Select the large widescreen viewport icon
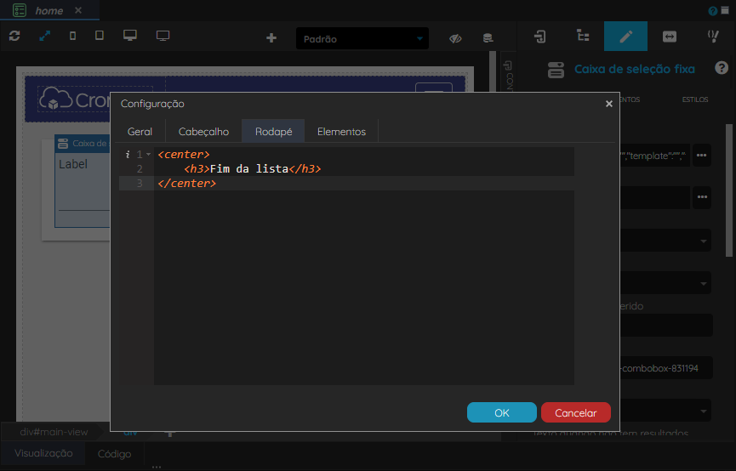 coord(163,36)
